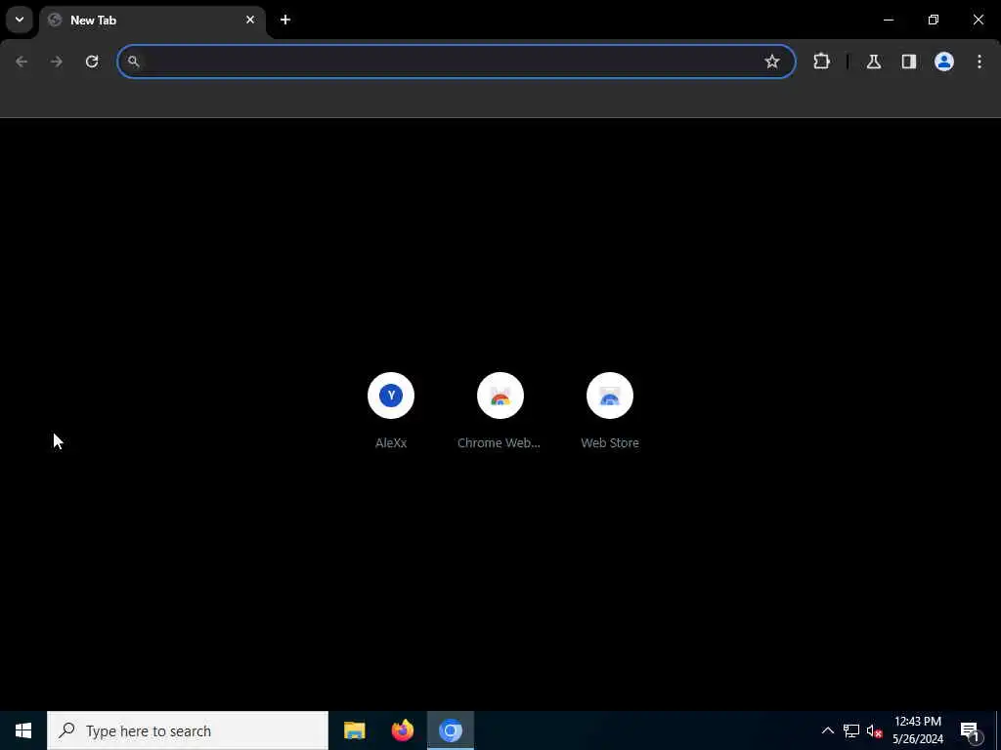Open a new tab with plus button
Image resolution: width=1001 pixels, height=750 pixels.
pyautogui.click(x=285, y=20)
